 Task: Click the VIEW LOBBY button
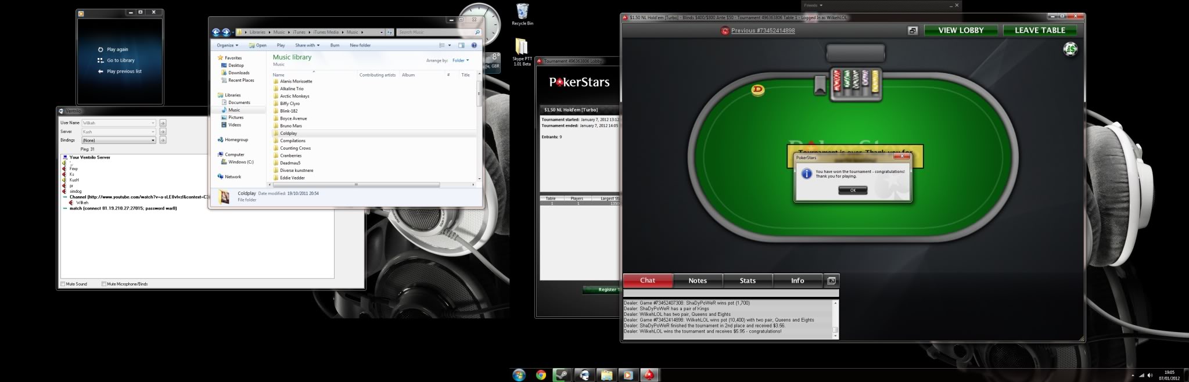961,30
